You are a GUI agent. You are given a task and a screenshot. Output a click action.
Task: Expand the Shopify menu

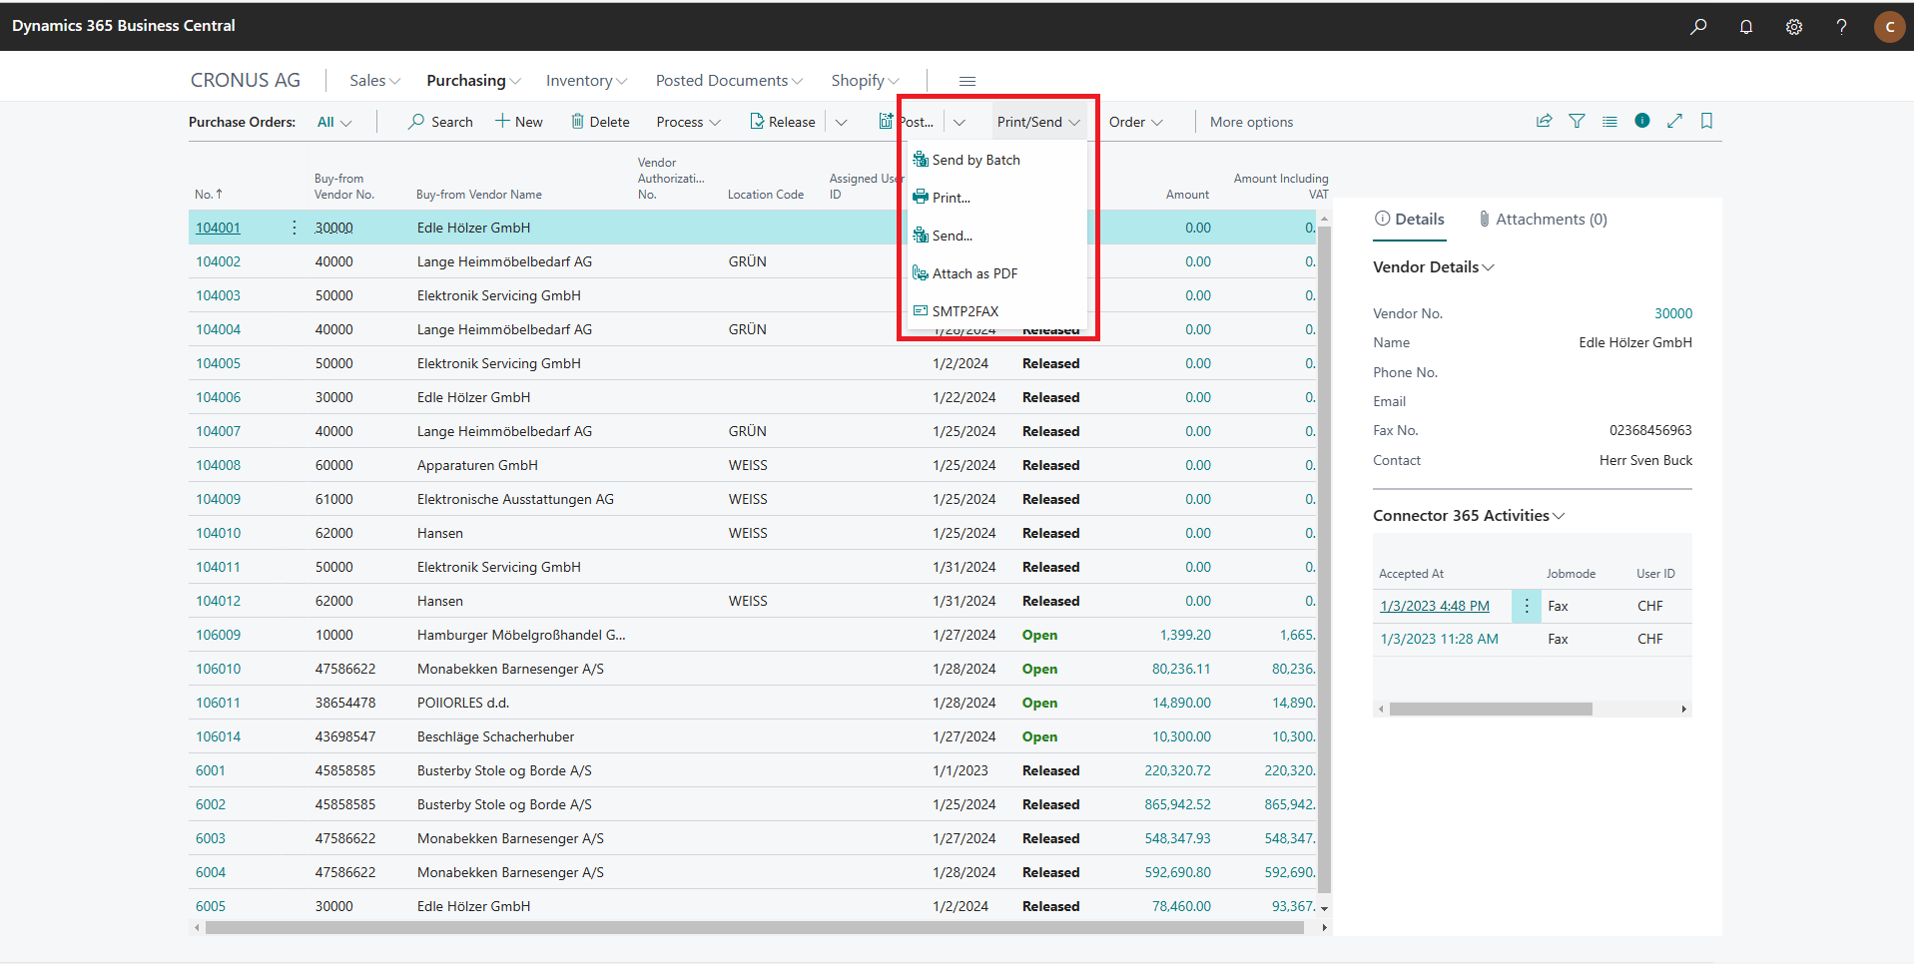865,81
